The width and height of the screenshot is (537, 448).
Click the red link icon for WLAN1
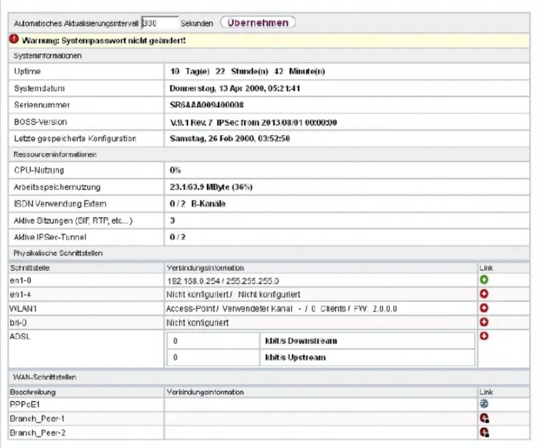[484, 308]
